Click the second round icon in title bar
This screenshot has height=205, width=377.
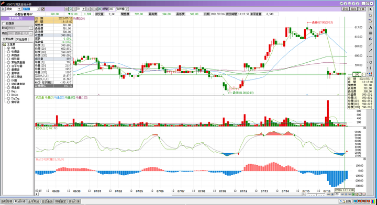pos(346,4)
